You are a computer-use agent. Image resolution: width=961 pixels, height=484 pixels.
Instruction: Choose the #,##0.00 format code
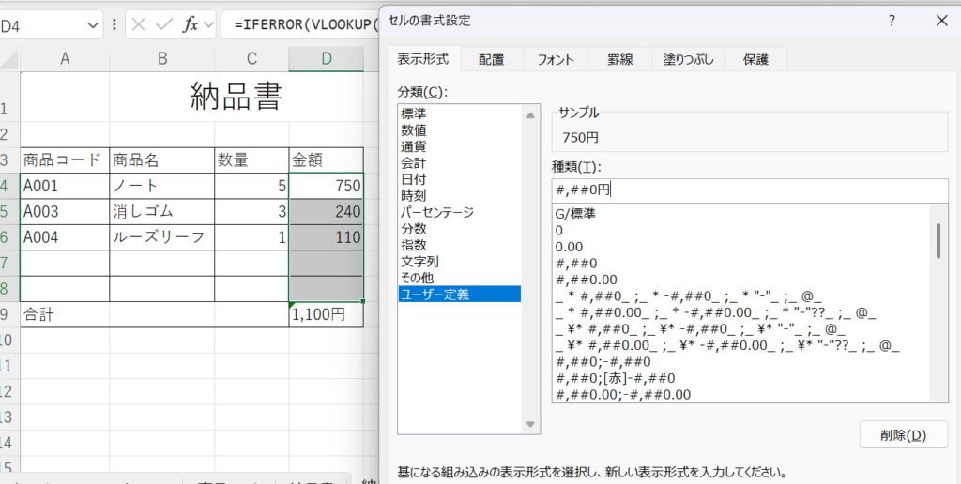click(x=740, y=280)
